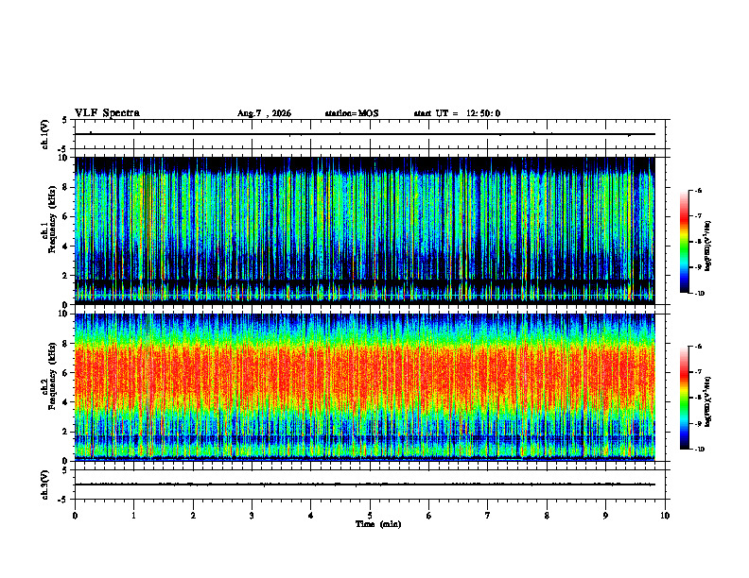
Task: Click the ch.3(V) waveform strip at bottom
Action: (365, 484)
